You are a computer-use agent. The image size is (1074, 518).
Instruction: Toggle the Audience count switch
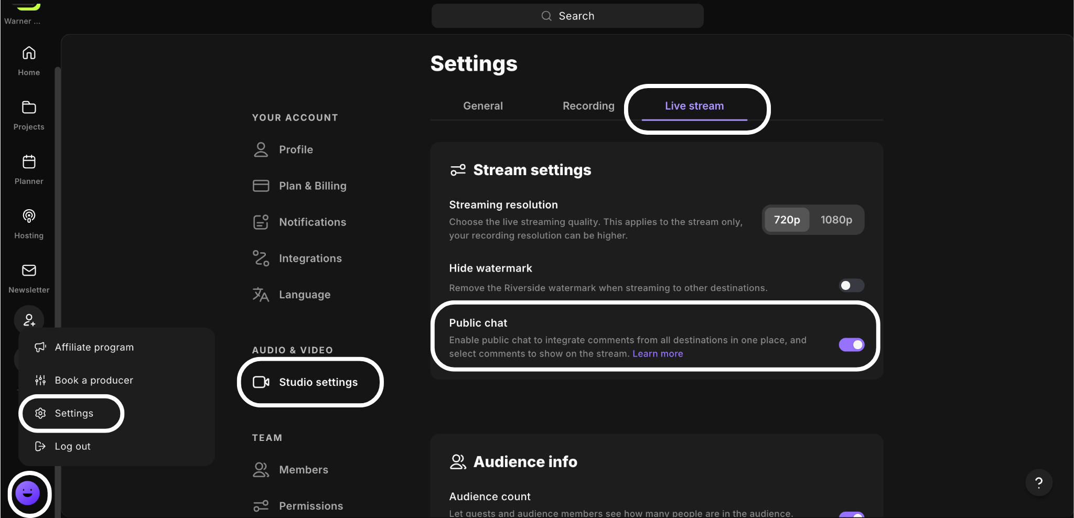pos(852,514)
